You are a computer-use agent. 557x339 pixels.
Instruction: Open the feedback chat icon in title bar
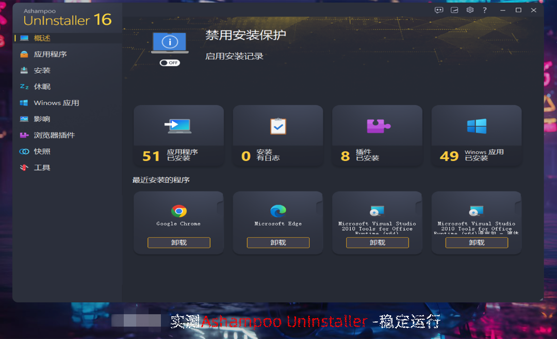coord(439,10)
